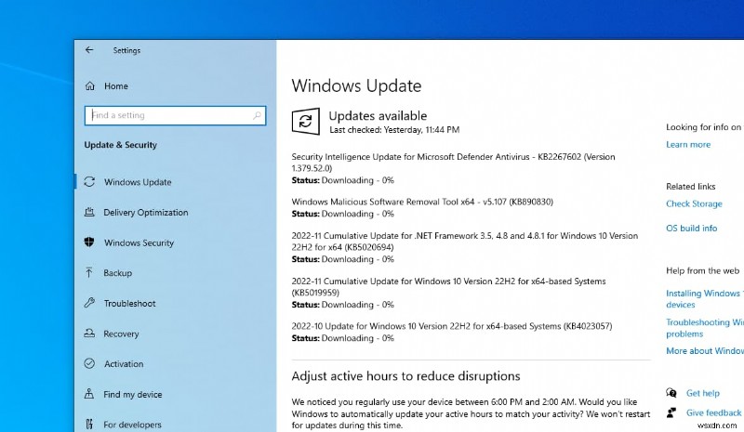
Task: Open the Installing Windows devices help link
Action: coord(705,299)
